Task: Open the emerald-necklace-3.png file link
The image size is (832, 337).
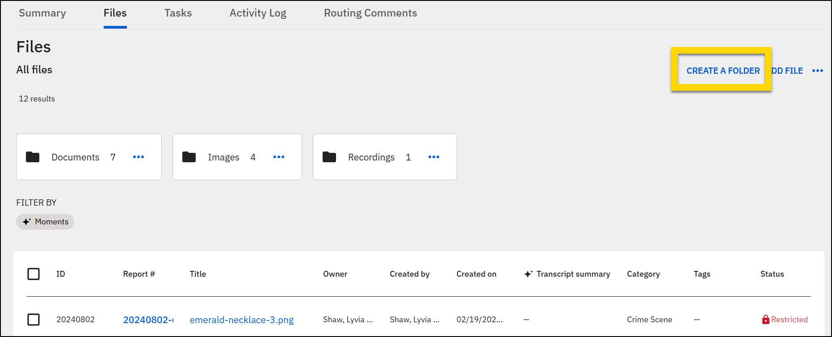Action: coord(242,320)
